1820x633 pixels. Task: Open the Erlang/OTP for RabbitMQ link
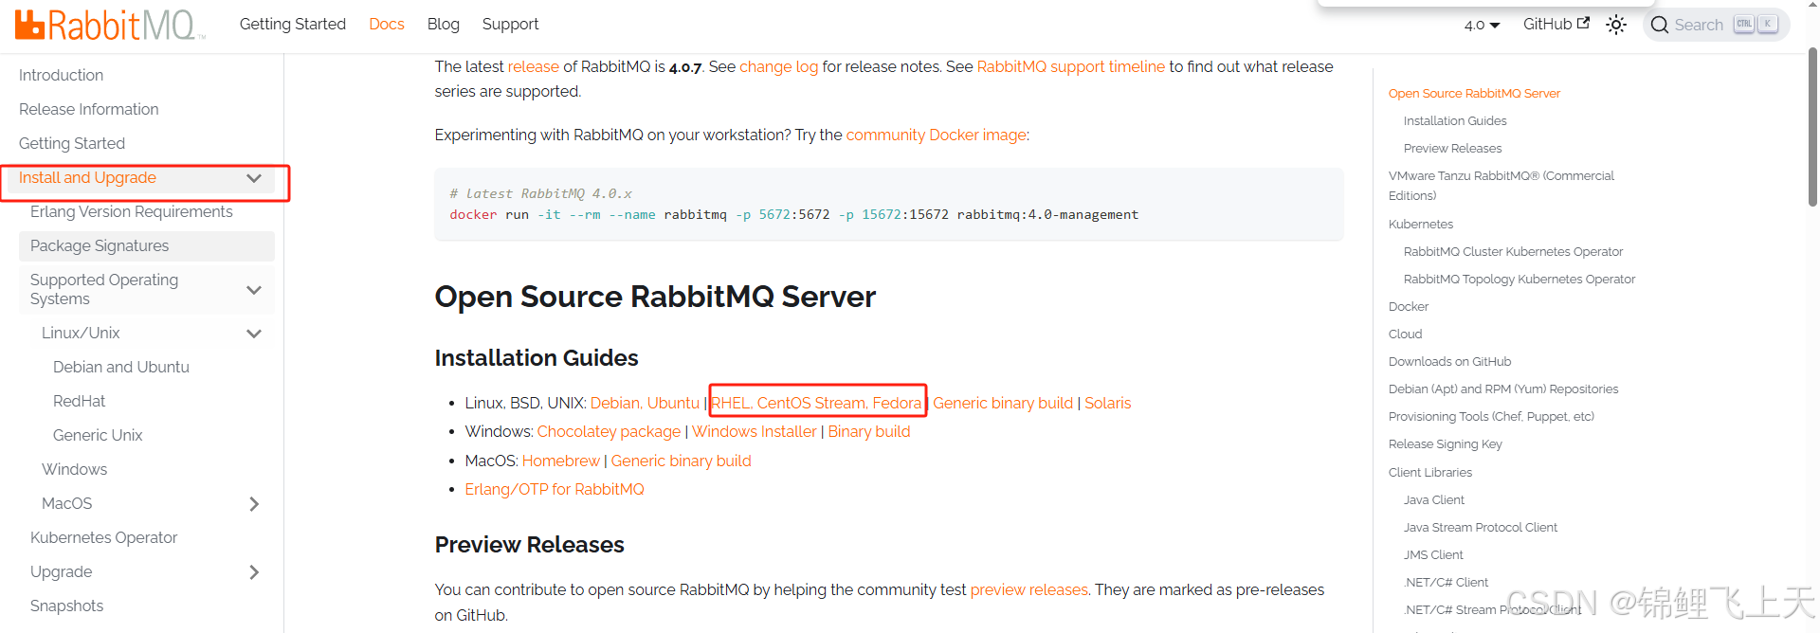(555, 489)
